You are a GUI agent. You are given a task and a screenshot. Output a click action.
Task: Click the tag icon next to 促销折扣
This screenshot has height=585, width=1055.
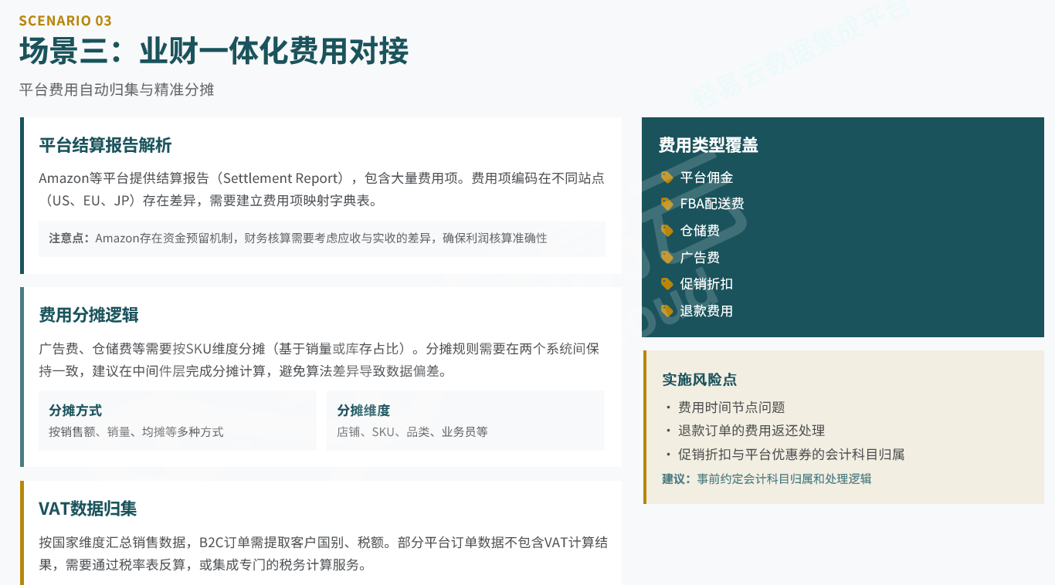(667, 284)
